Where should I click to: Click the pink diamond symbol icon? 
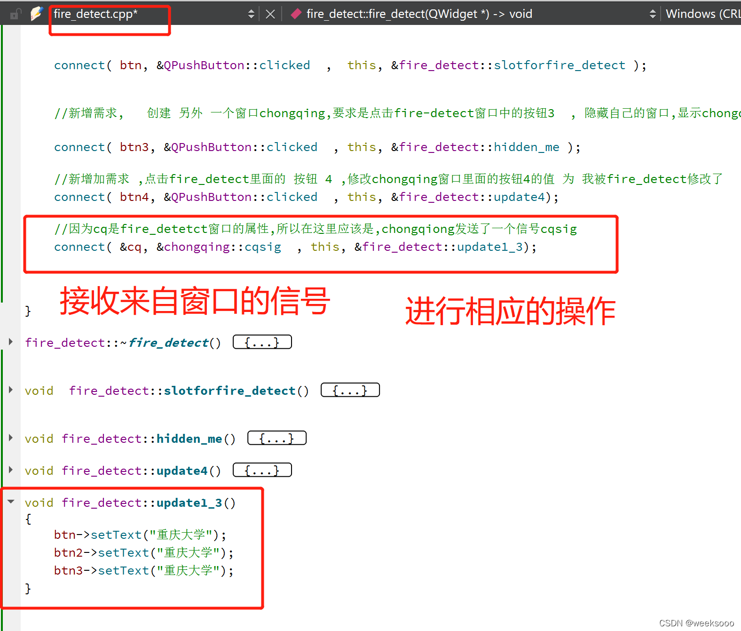tap(296, 14)
